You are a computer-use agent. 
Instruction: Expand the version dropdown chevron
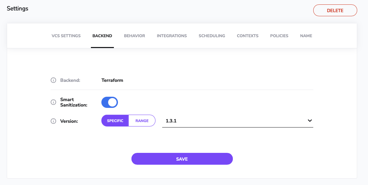pos(310,121)
